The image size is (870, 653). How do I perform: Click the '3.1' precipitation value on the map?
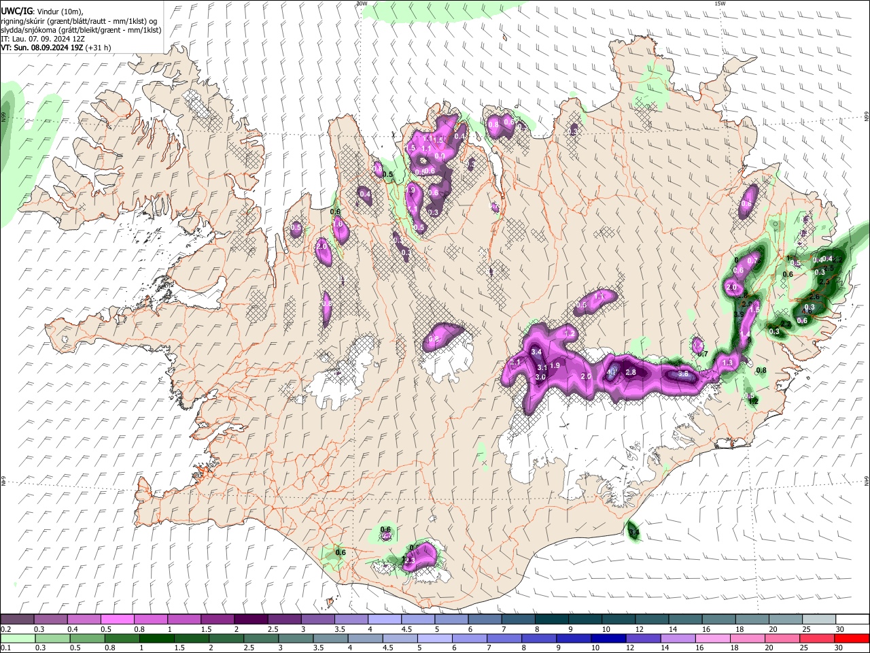click(542, 368)
